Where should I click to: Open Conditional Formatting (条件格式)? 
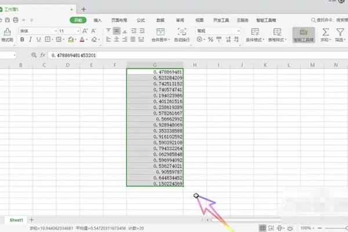pos(255,35)
